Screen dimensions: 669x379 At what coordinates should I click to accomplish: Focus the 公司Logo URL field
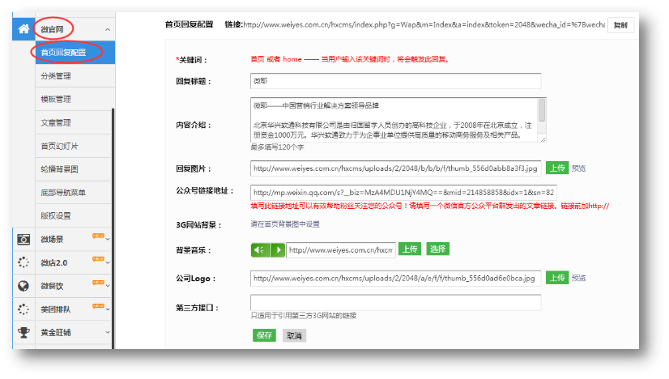pos(395,279)
